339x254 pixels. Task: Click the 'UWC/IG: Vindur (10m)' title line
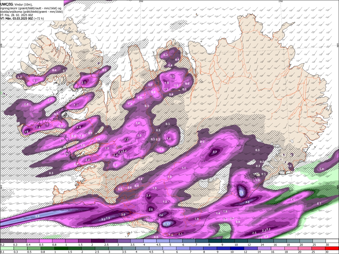pos(16,4)
